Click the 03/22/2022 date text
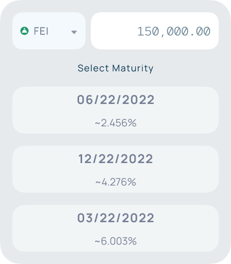 pos(116,218)
